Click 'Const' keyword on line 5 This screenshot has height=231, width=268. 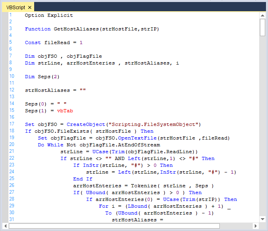pos(33,43)
